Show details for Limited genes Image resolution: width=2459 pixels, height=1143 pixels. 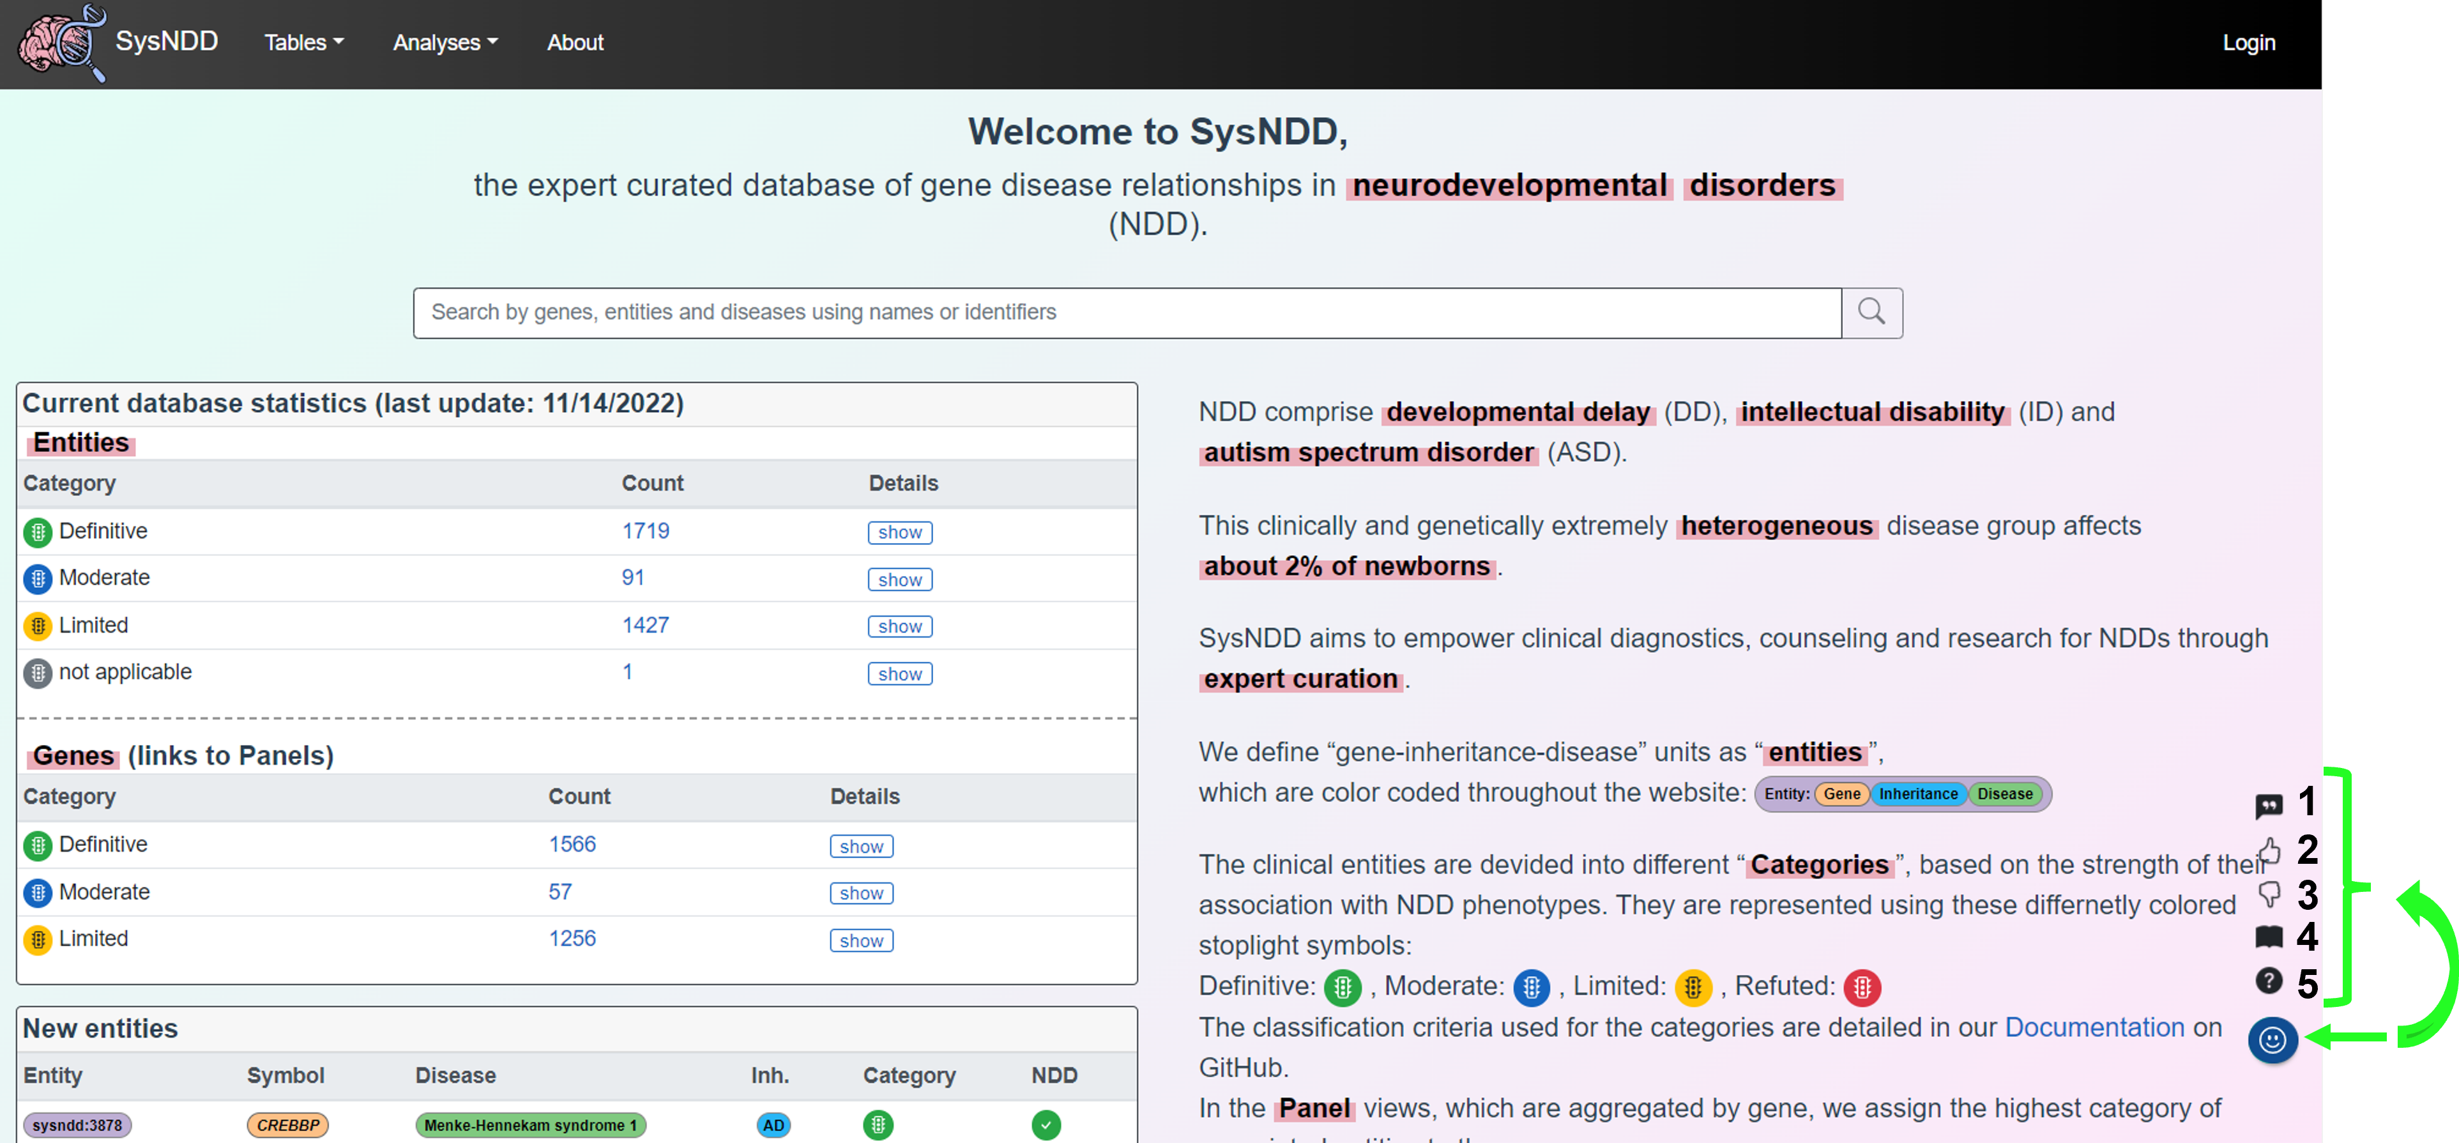[x=861, y=940]
